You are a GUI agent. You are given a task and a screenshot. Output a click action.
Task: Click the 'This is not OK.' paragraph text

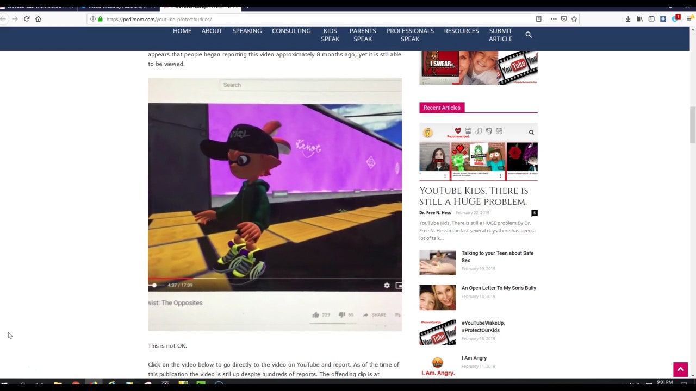pyautogui.click(x=167, y=346)
